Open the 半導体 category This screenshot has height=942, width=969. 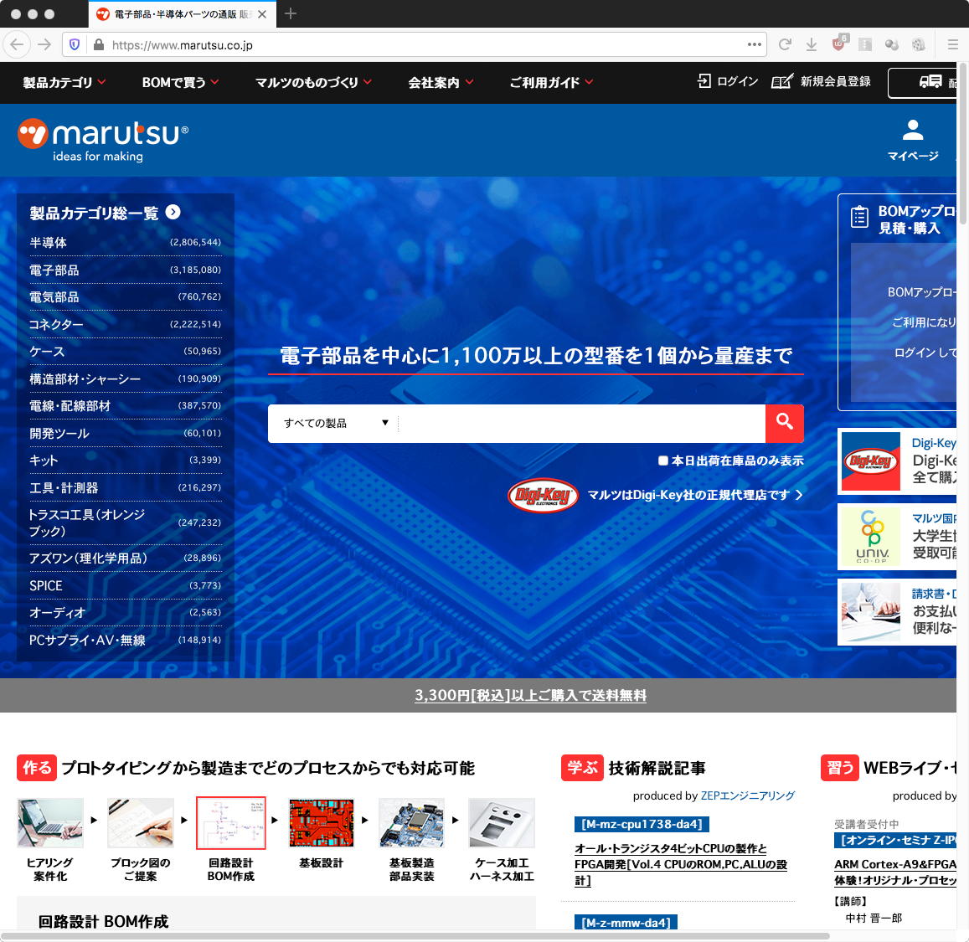click(126, 242)
